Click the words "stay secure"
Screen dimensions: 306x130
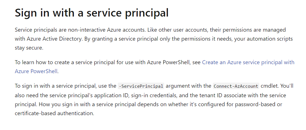tap(29, 48)
